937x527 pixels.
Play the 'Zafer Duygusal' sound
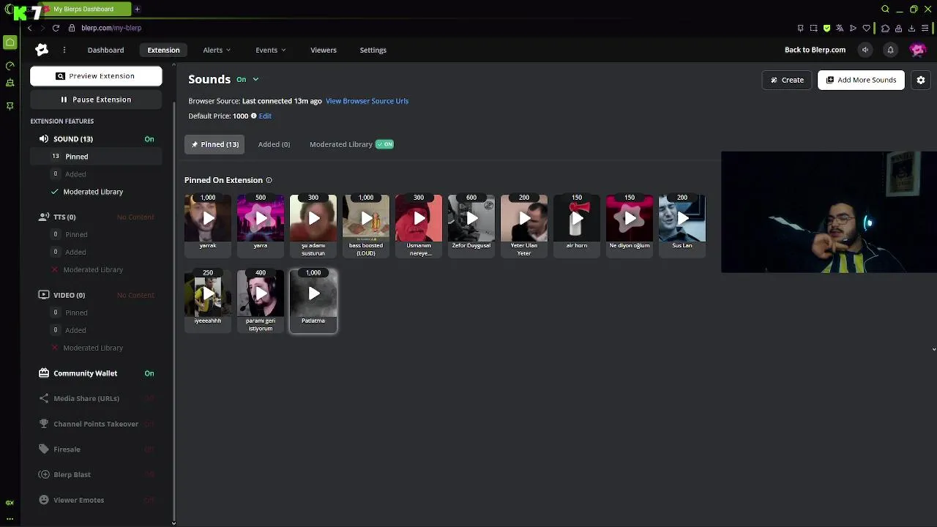[x=471, y=218]
